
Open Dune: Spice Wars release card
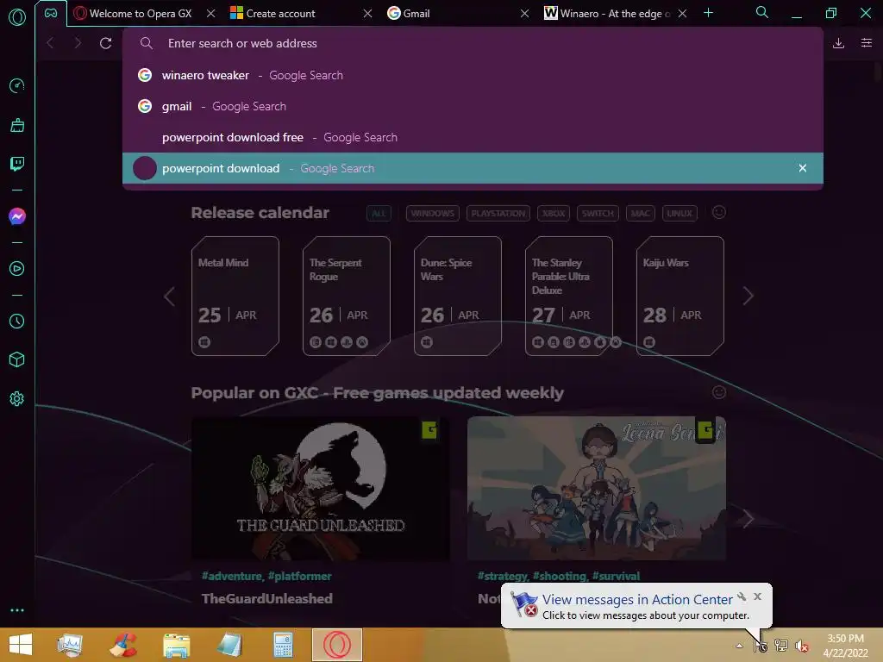point(458,297)
